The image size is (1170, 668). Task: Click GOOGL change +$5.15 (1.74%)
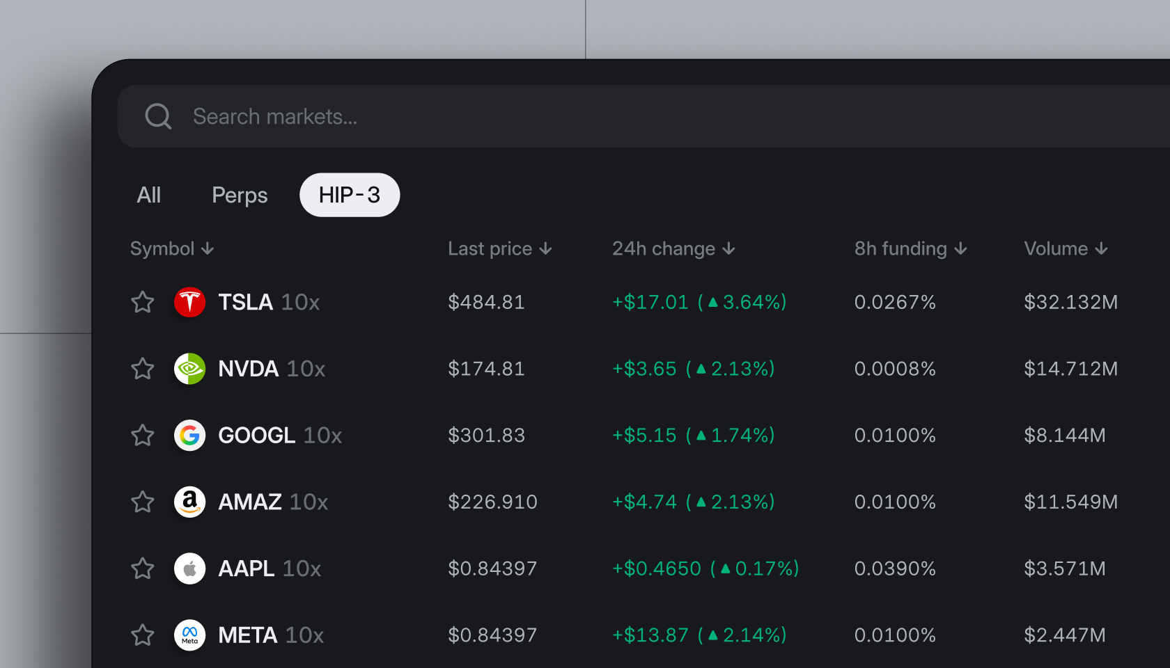tap(694, 436)
